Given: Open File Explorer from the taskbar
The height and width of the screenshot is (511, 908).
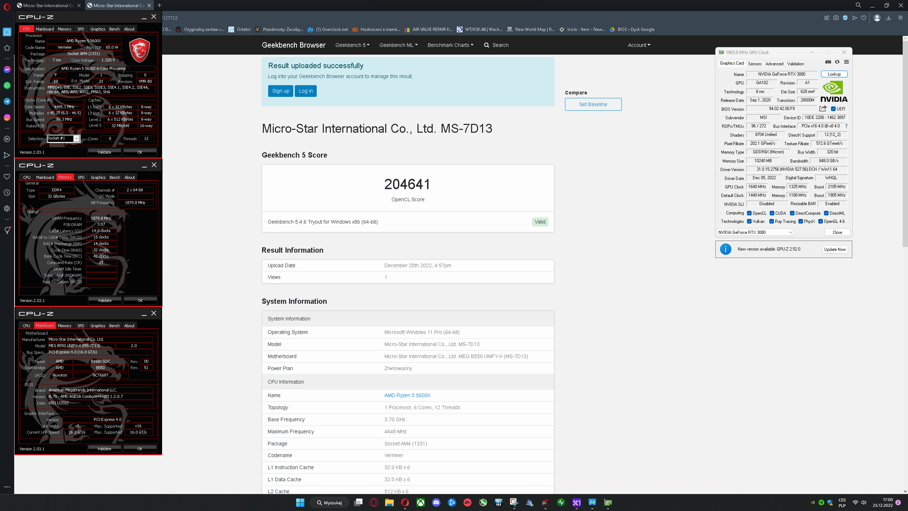Looking at the screenshot, I should [389, 502].
